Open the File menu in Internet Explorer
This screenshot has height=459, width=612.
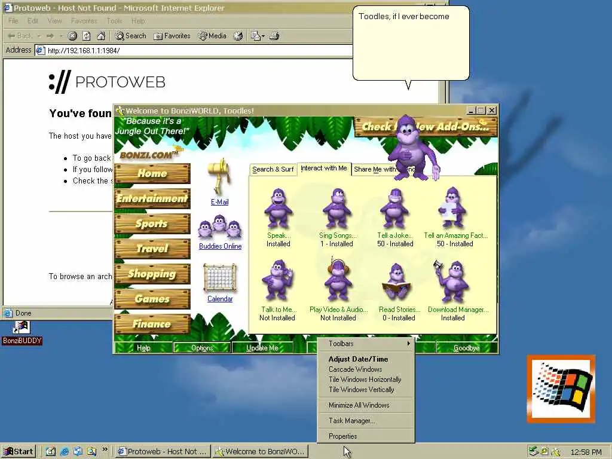(13, 21)
